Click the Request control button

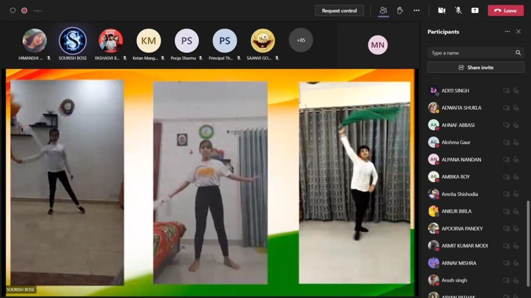tap(340, 10)
